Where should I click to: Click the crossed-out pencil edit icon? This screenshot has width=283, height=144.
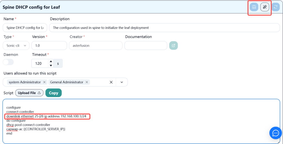pyautogui.click(x=265, y=7)
